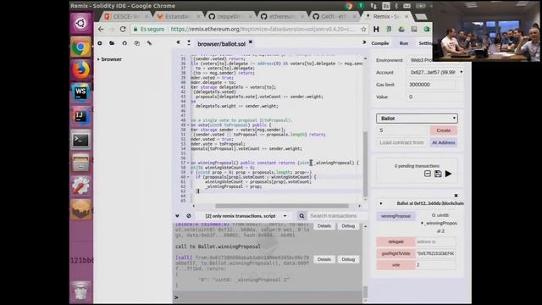The width and height of the screenshot is (542, 305).
Task: Bookmark this page star icon
Action: 363,30
